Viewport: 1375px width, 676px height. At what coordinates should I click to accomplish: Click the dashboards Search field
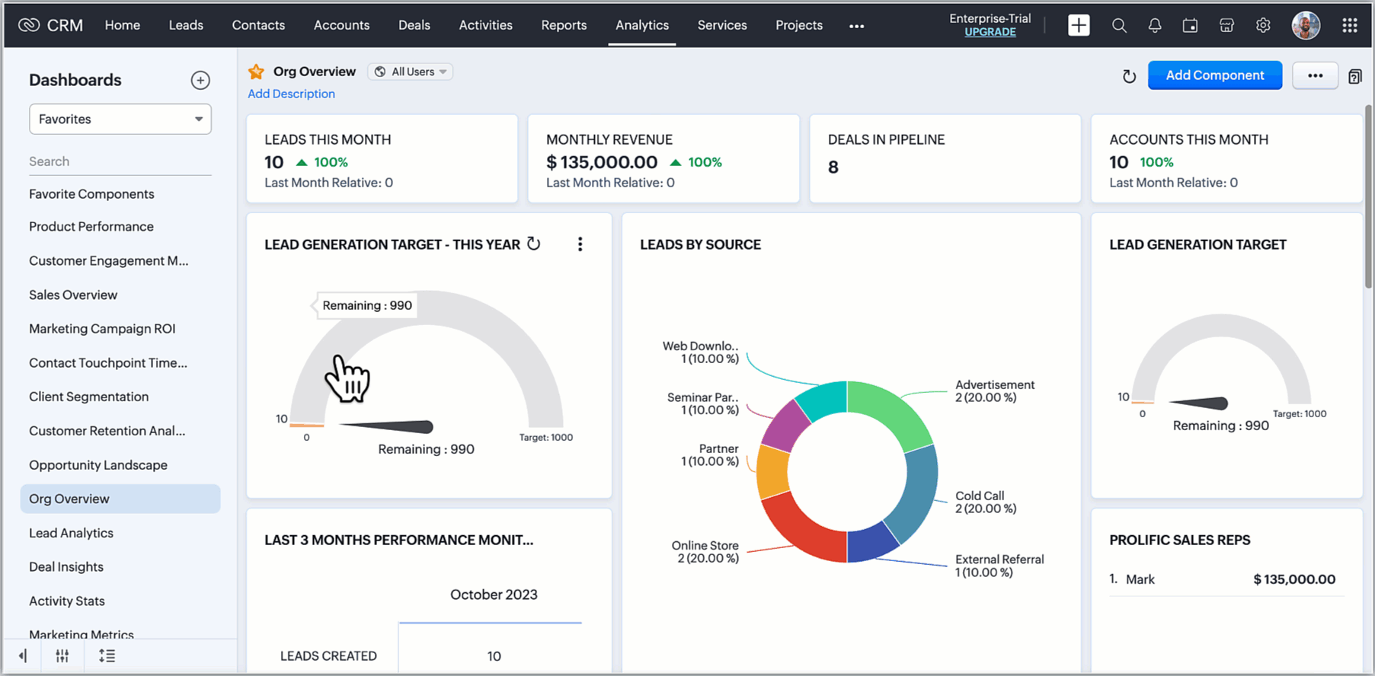point(120,161)
